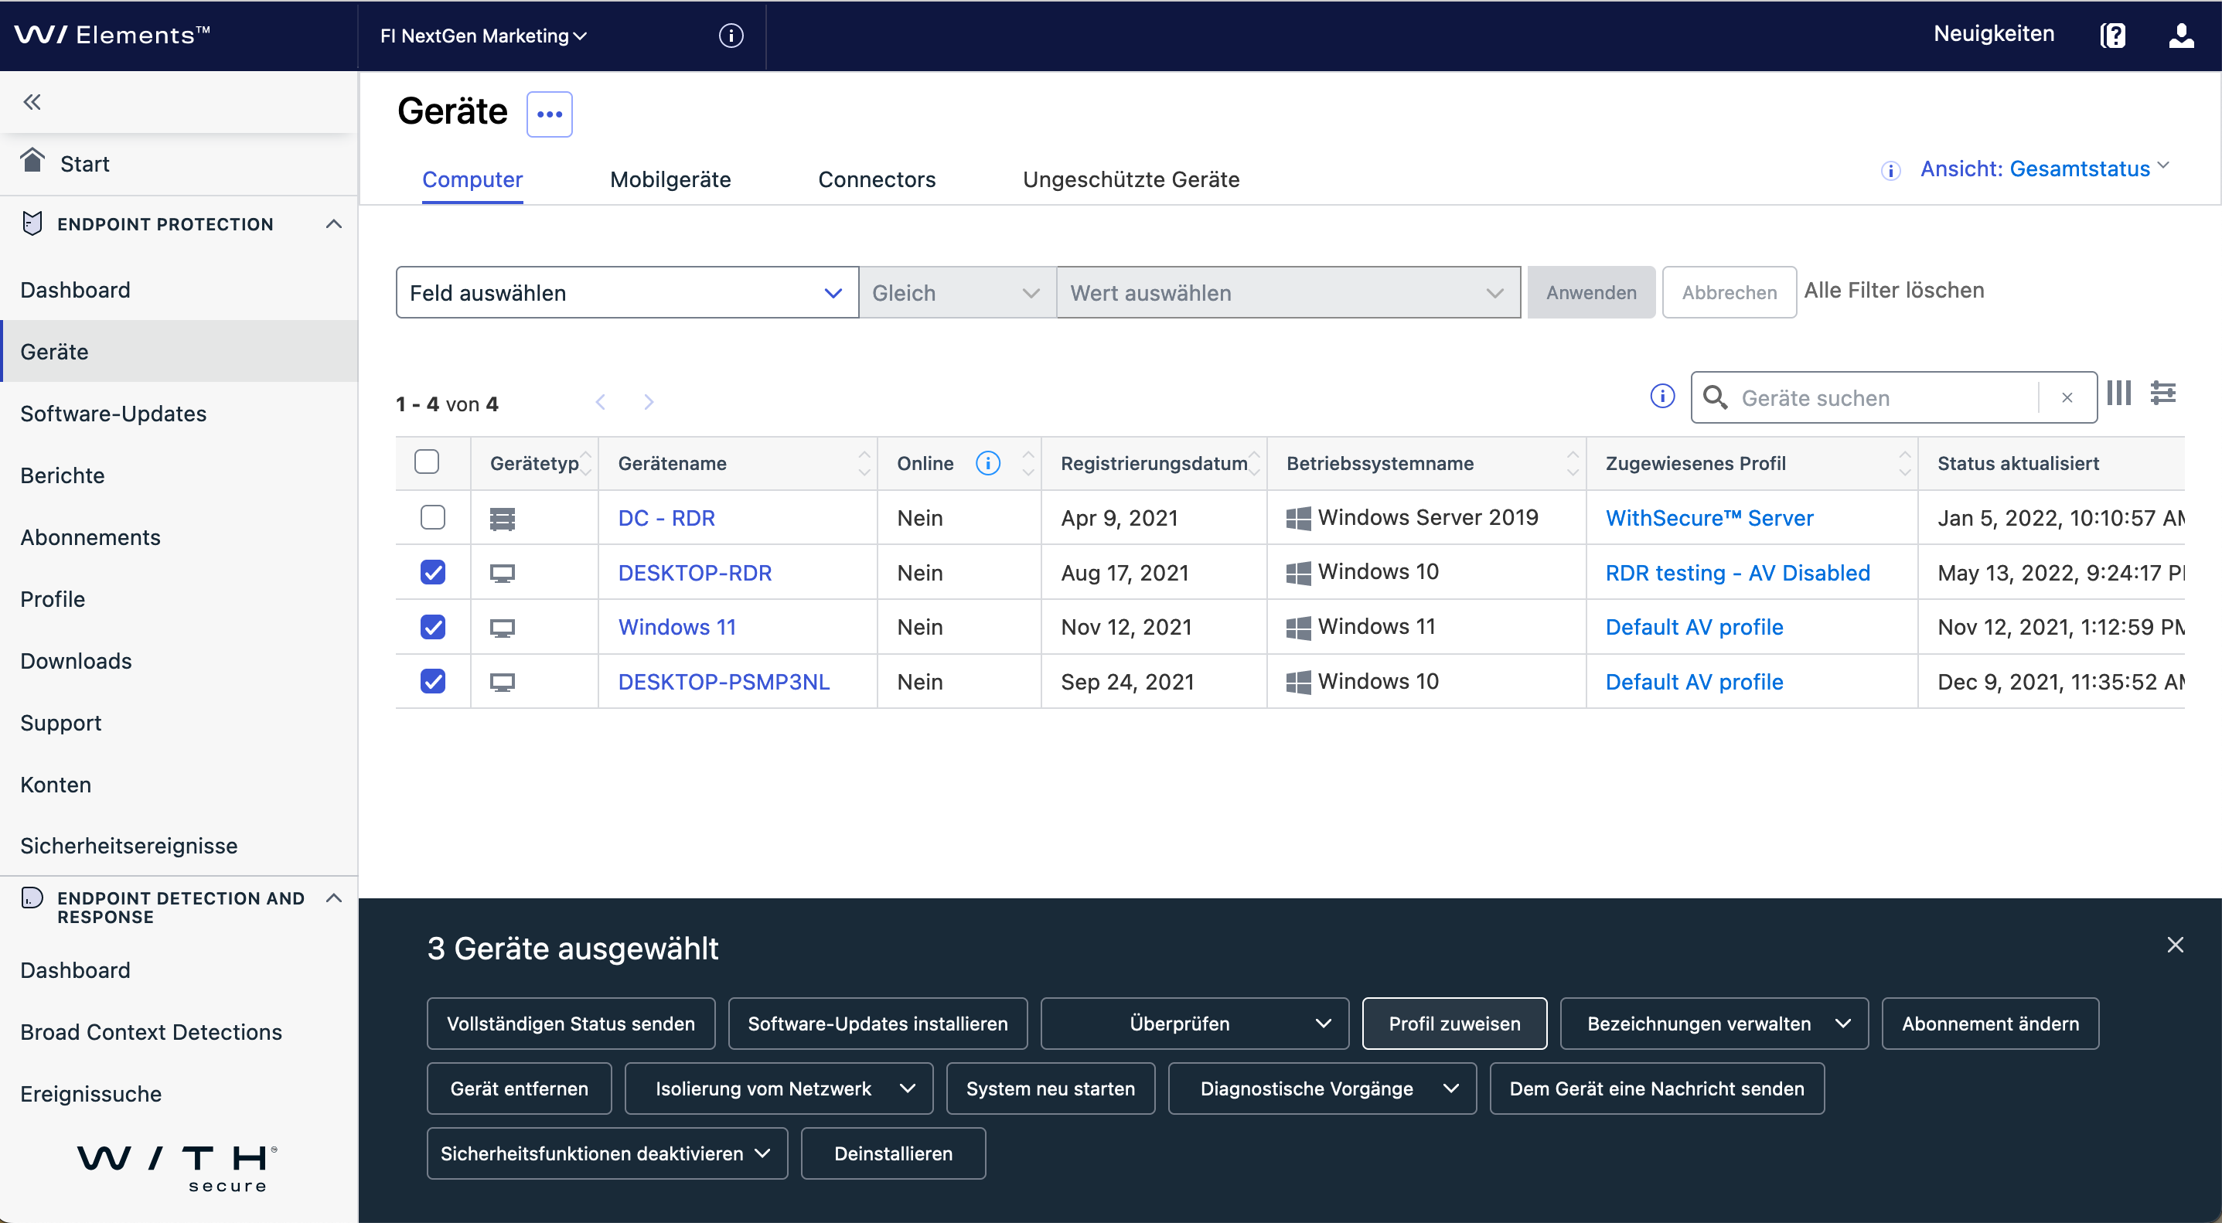This screenshot has width=2222, height=1223.
Task: Click the Endpoint Protection shield icon
Action: point(32,223)
